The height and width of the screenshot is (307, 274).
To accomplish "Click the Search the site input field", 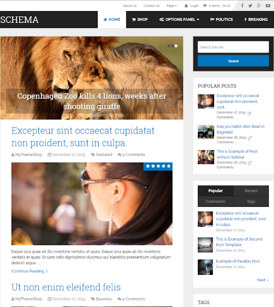I will pos(233,47).
